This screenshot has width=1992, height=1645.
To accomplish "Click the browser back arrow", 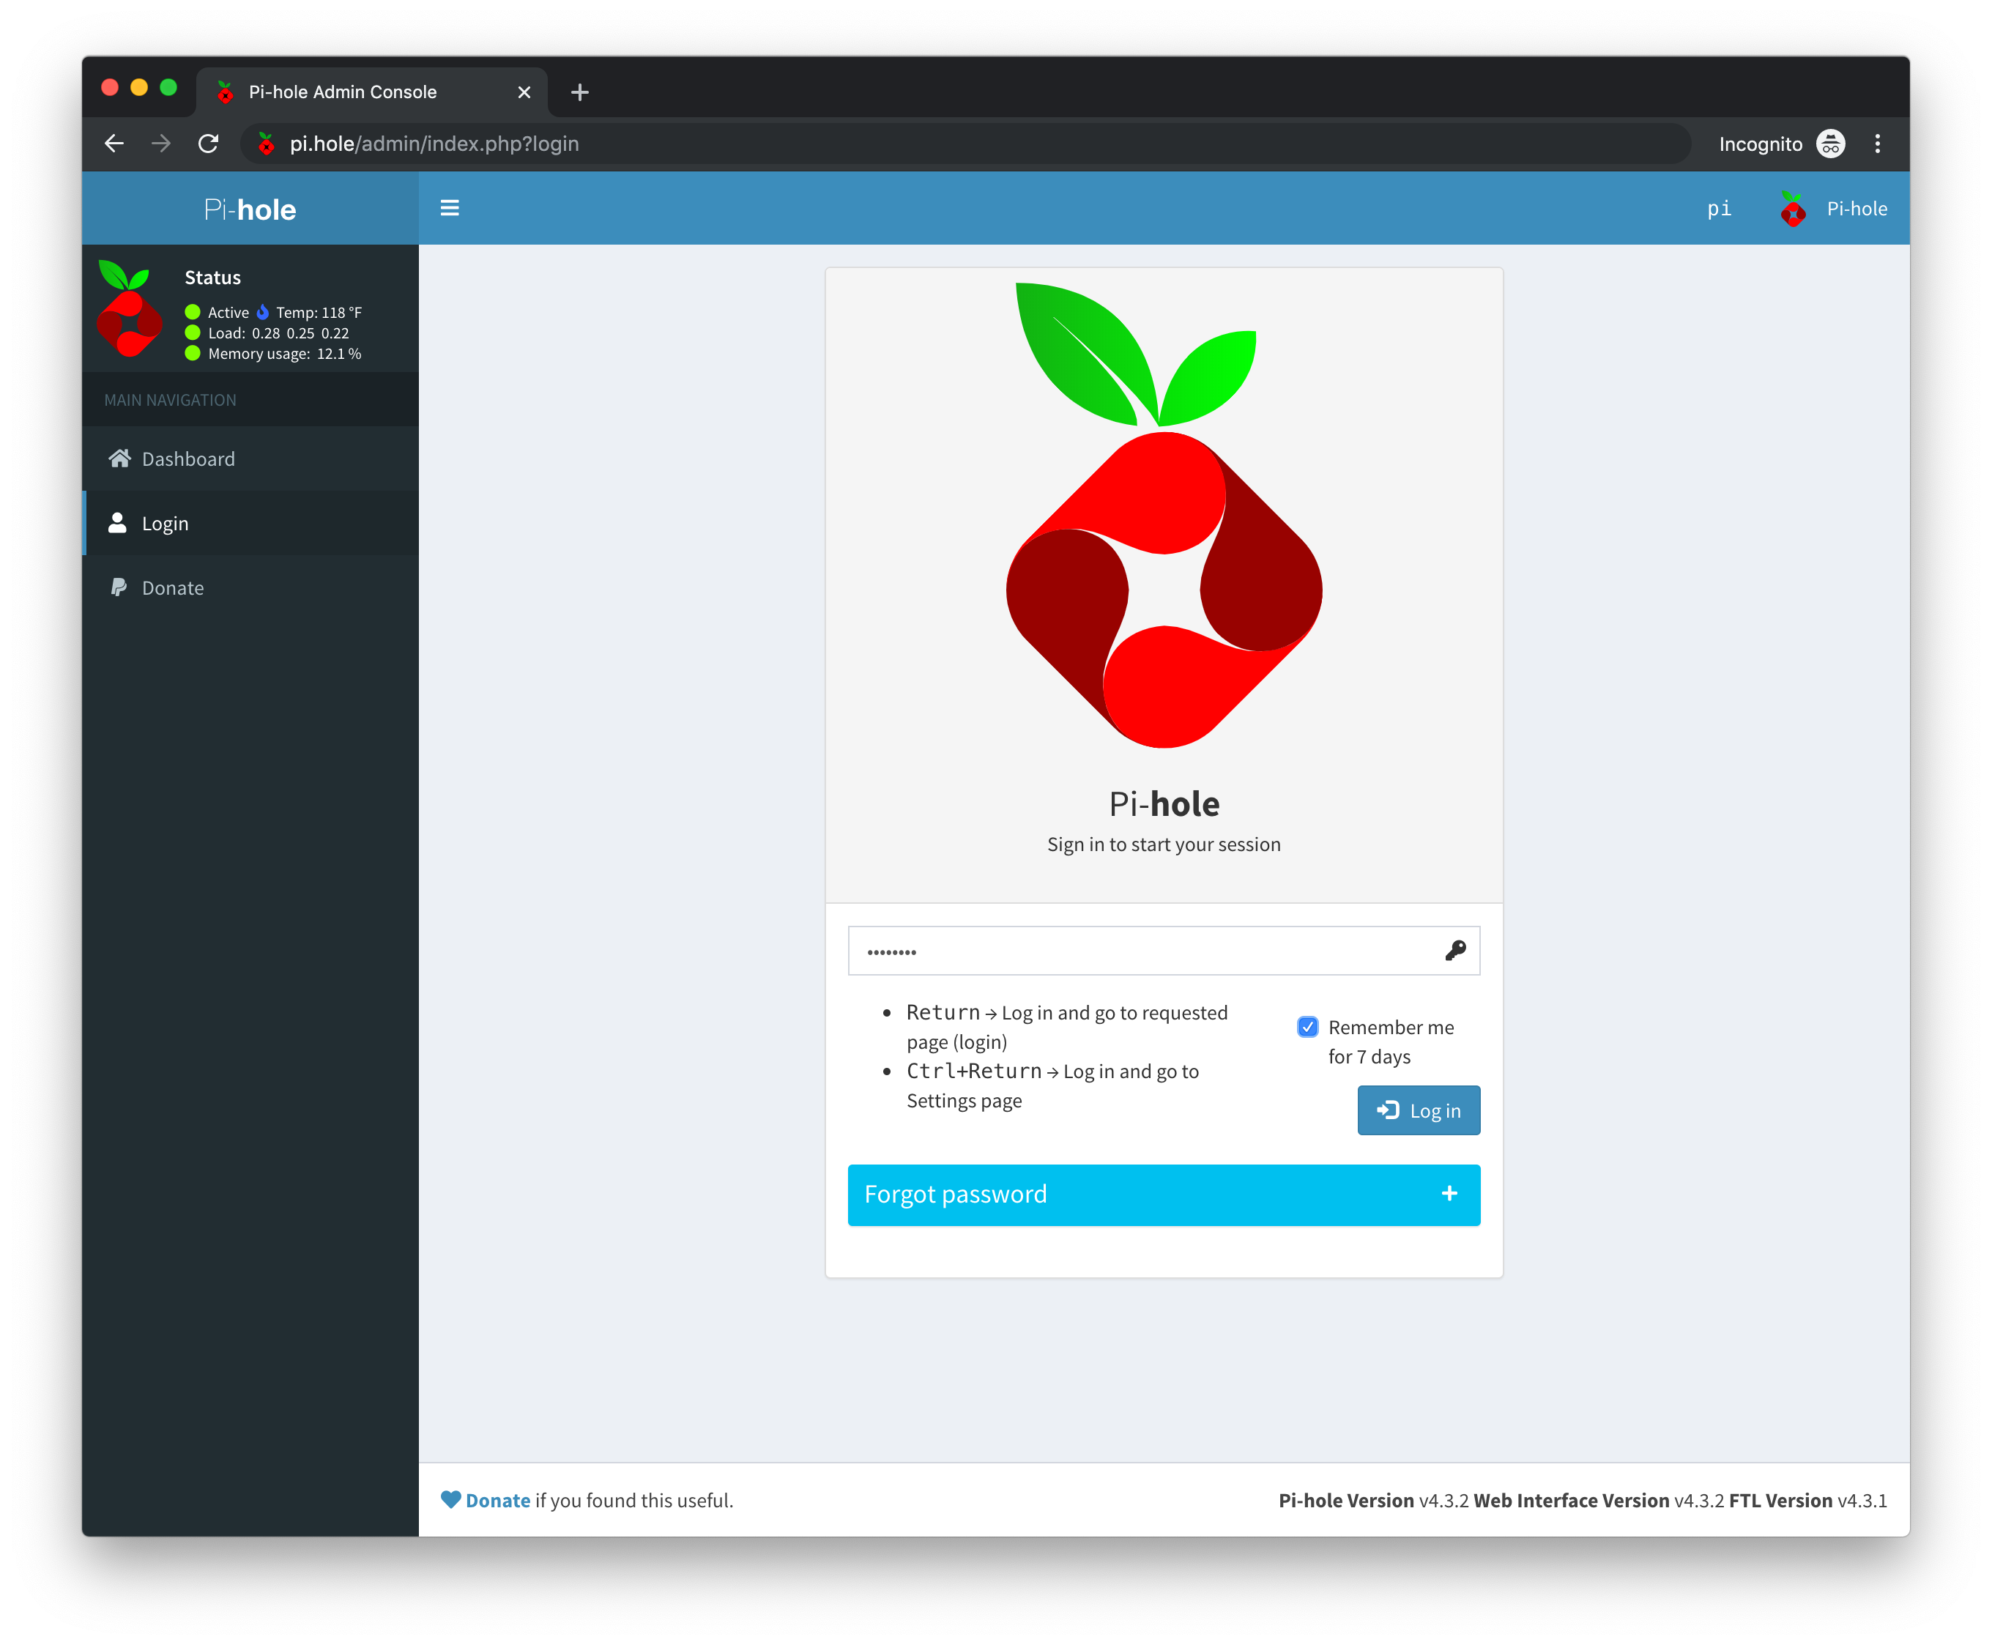I will [115, 143].
